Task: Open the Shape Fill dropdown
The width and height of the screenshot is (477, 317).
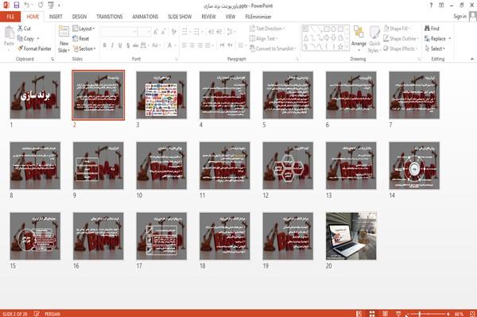Action: click(x=397, y=29)
